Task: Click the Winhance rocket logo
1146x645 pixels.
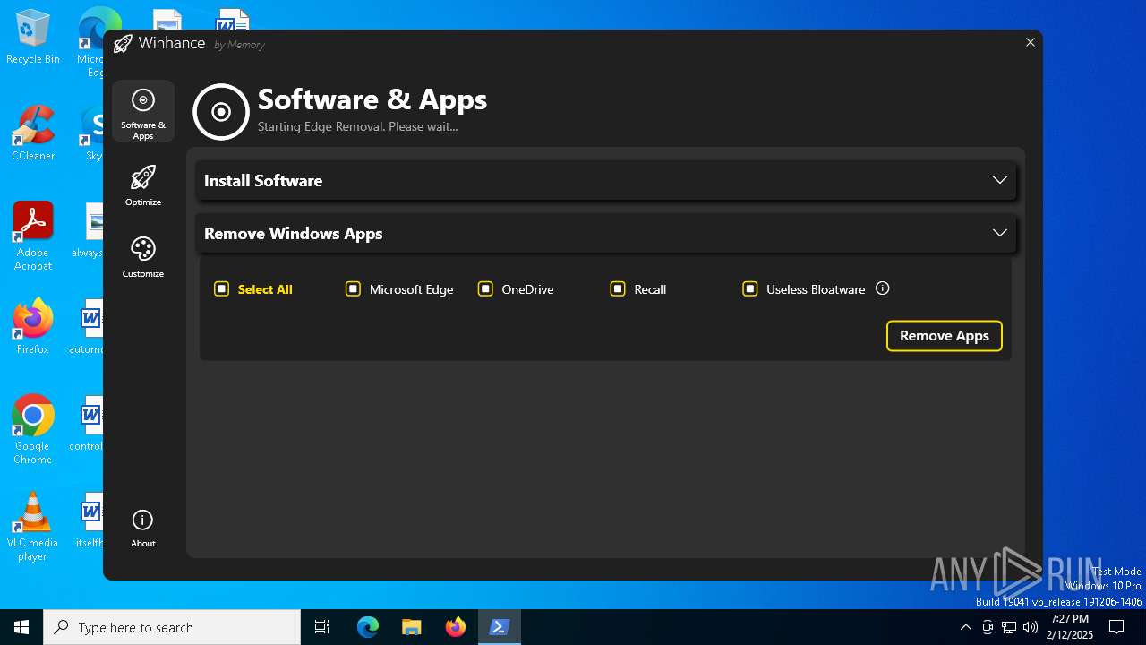Action: 123,43
